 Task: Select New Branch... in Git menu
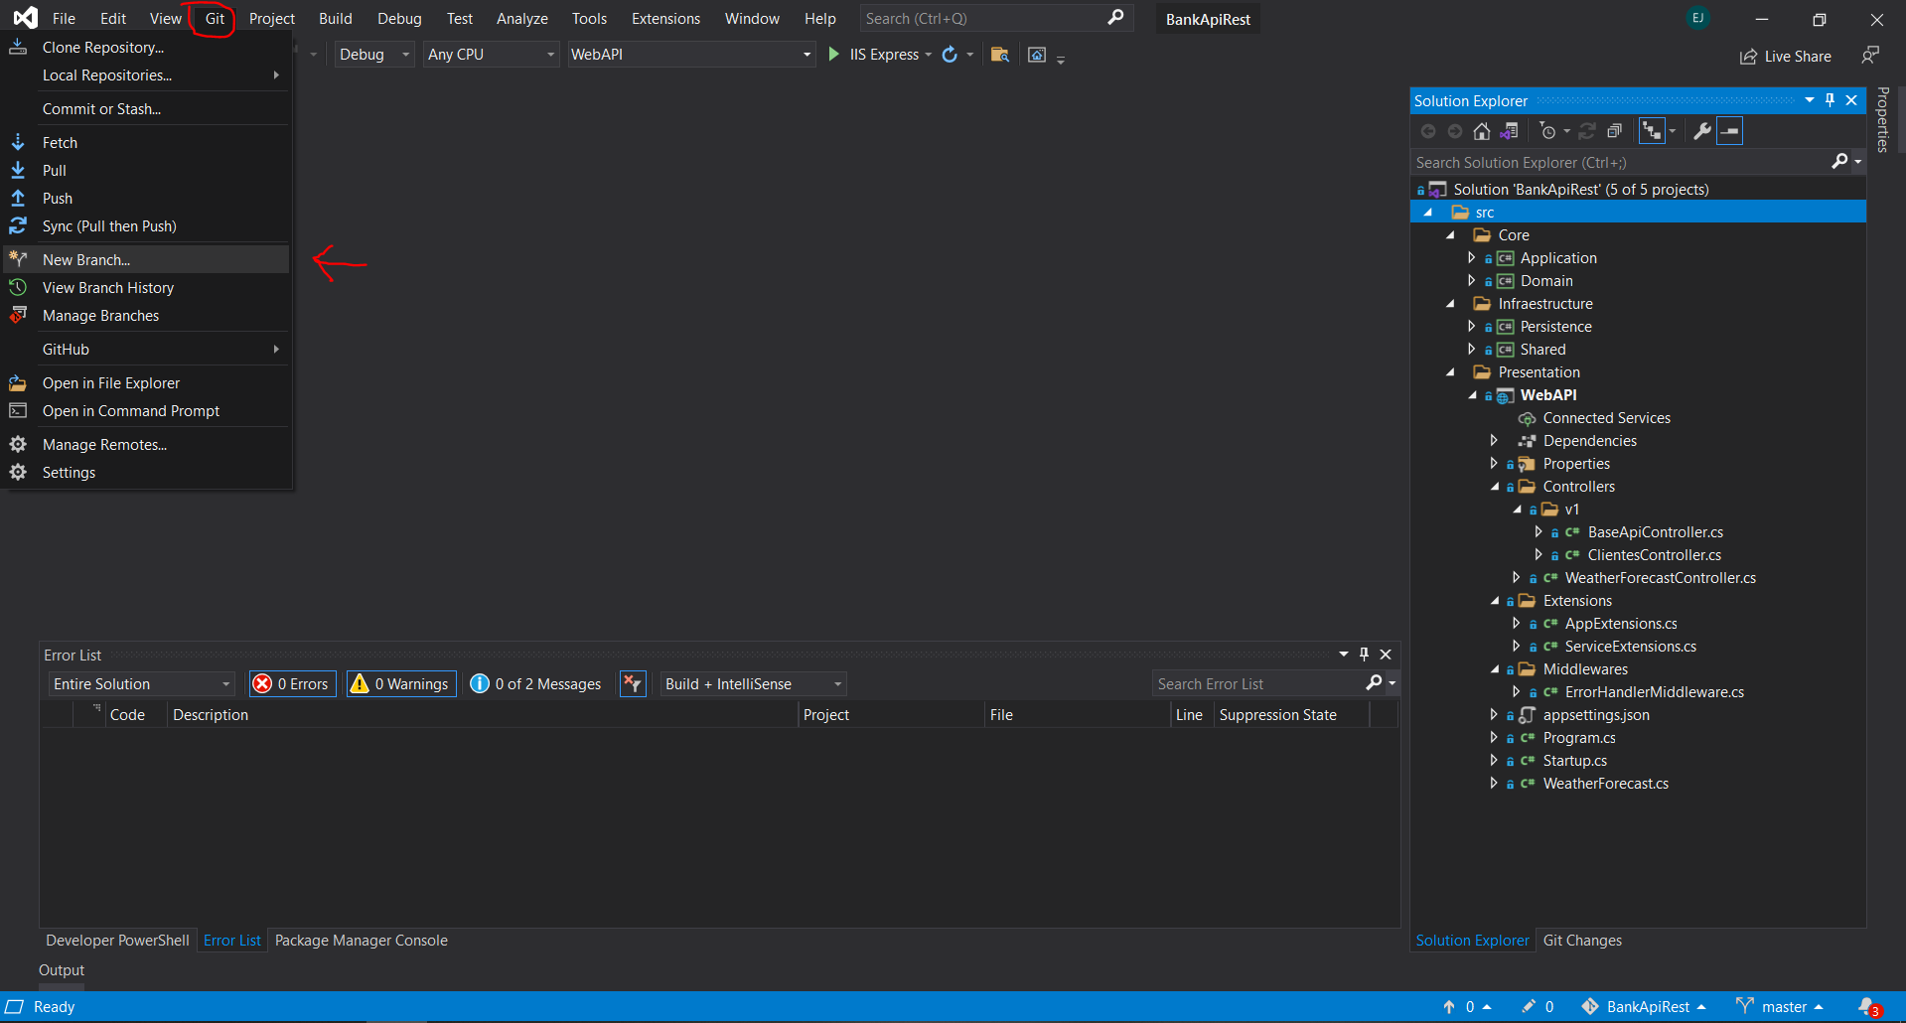click(x=147, y=260)
